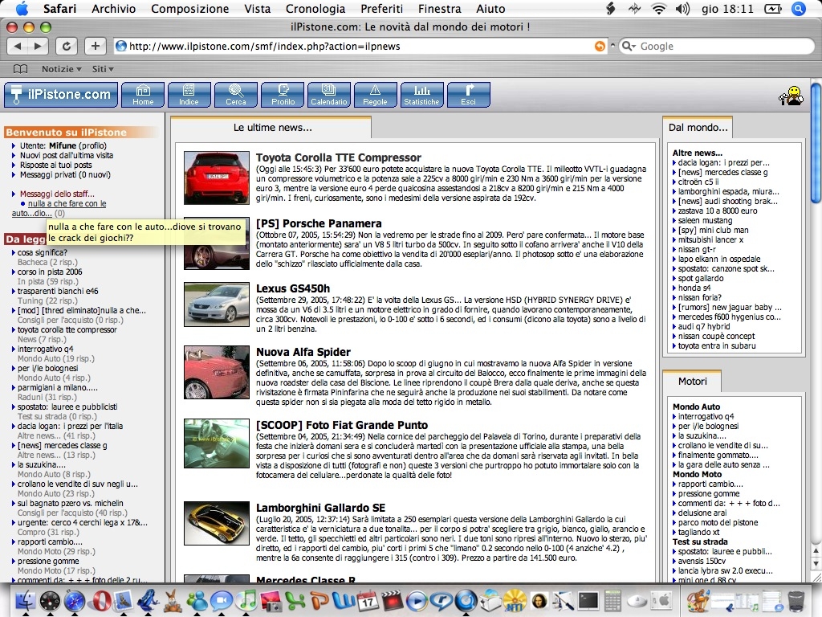Viewport: 822px width, 617px height.
Task: Select the 'Le ultime news...' tab
Action: pyautogui.click(x=272, y=128)
